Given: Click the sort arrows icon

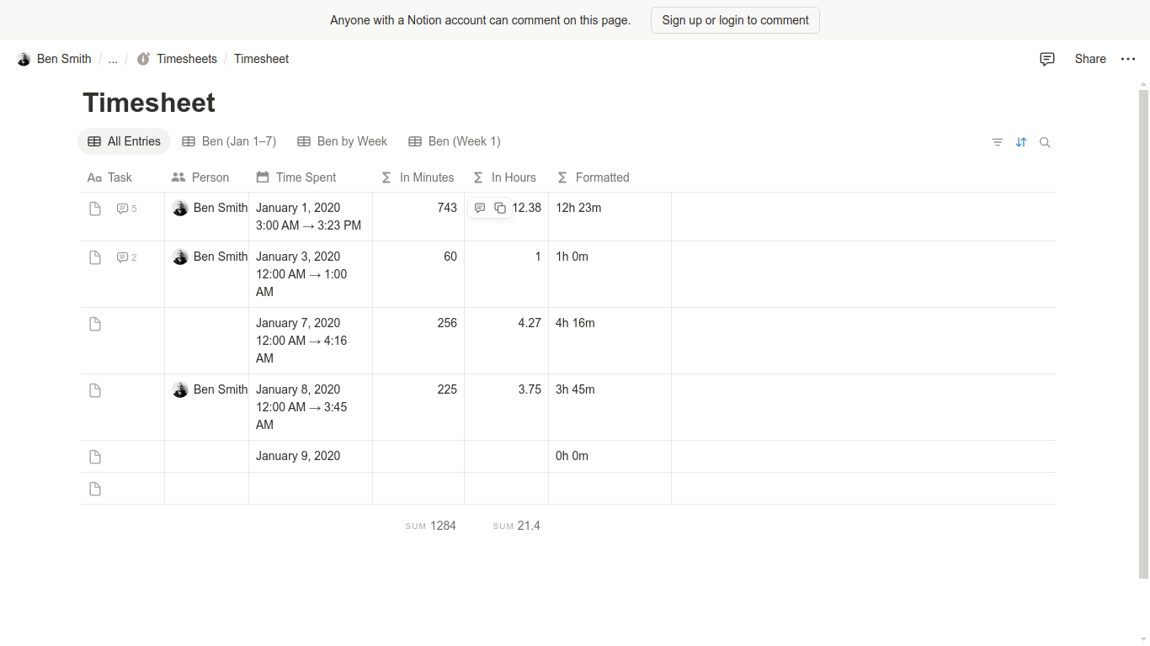Looking at the screenshot, I should 1021,142.
